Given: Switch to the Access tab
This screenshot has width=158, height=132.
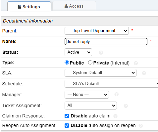Looking at the screenshot, I should point(74,6).
